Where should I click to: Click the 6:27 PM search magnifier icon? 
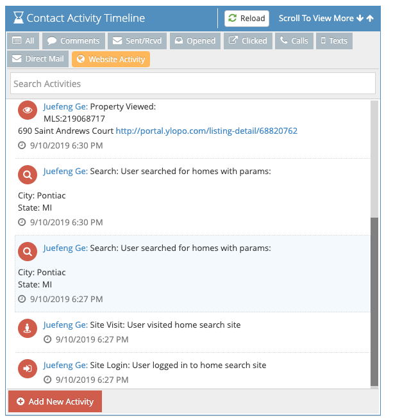click(27, 252)
